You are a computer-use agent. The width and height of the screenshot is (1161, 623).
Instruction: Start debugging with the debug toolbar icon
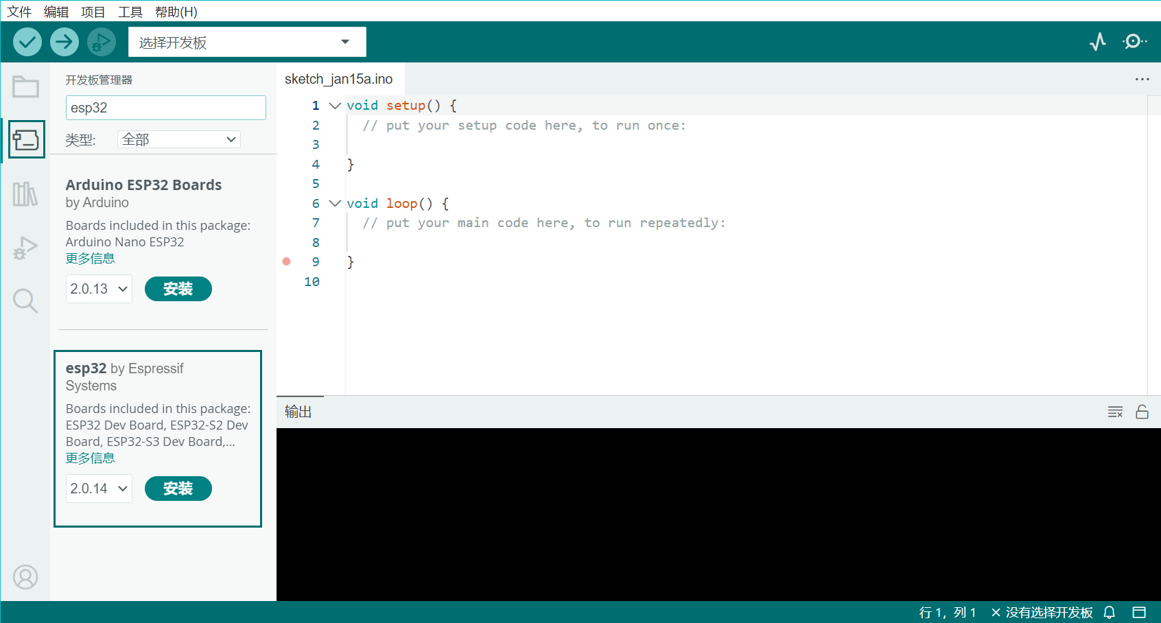click(x=101, y=42)
